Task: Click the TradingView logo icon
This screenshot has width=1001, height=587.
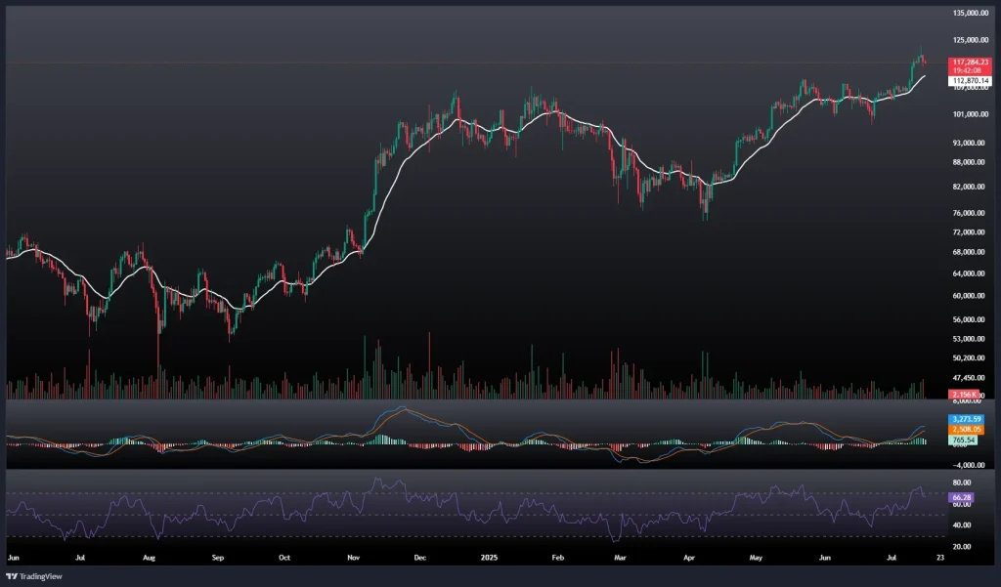Action: pos(13,575)
